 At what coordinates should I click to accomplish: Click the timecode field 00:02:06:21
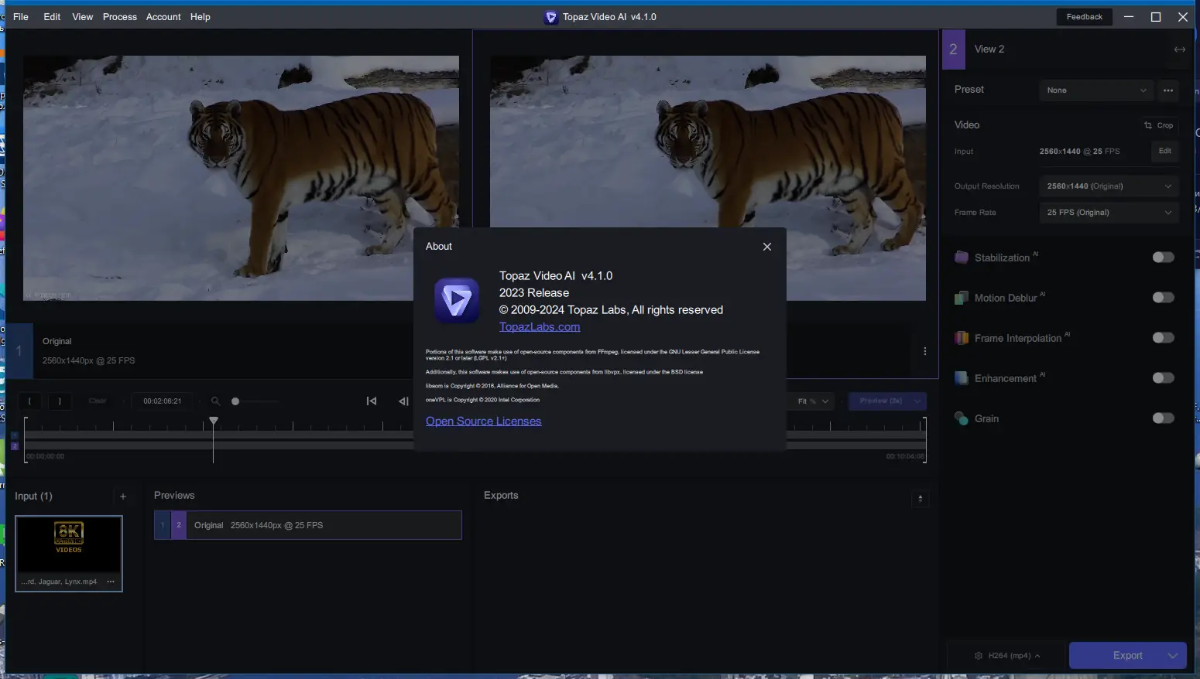pos(163,401)
